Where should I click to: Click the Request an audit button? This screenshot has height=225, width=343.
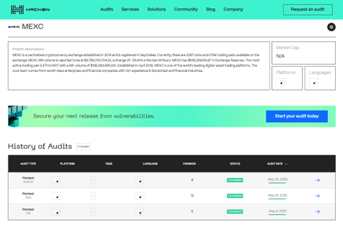pos(308,10)
